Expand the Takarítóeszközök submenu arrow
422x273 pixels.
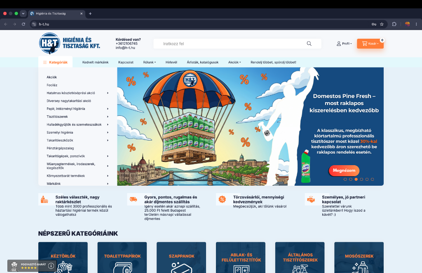[108, 140]
